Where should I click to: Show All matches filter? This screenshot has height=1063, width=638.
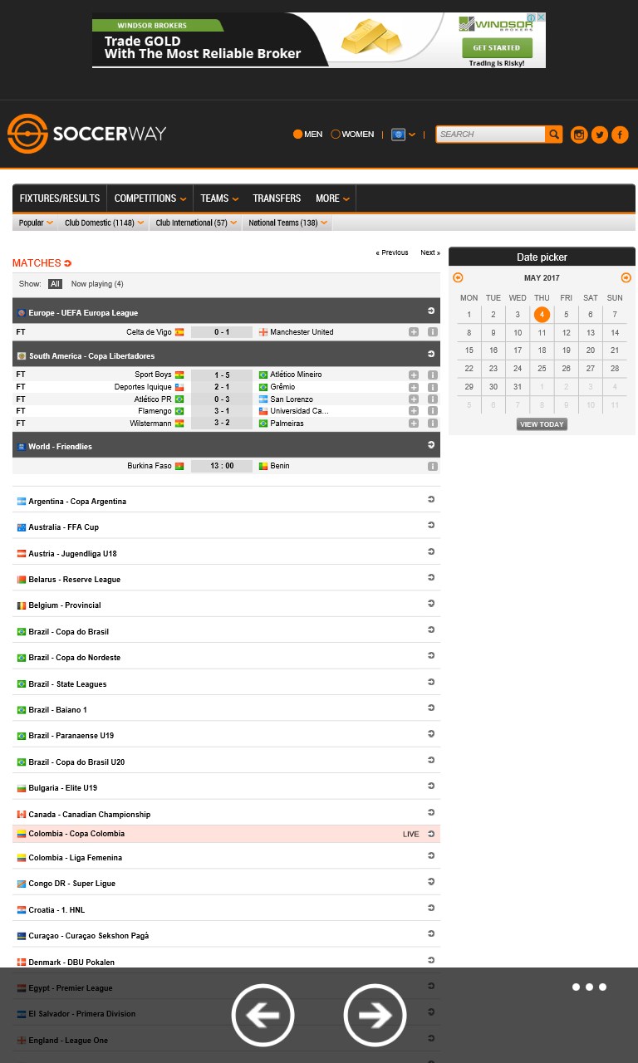(55, 284)
